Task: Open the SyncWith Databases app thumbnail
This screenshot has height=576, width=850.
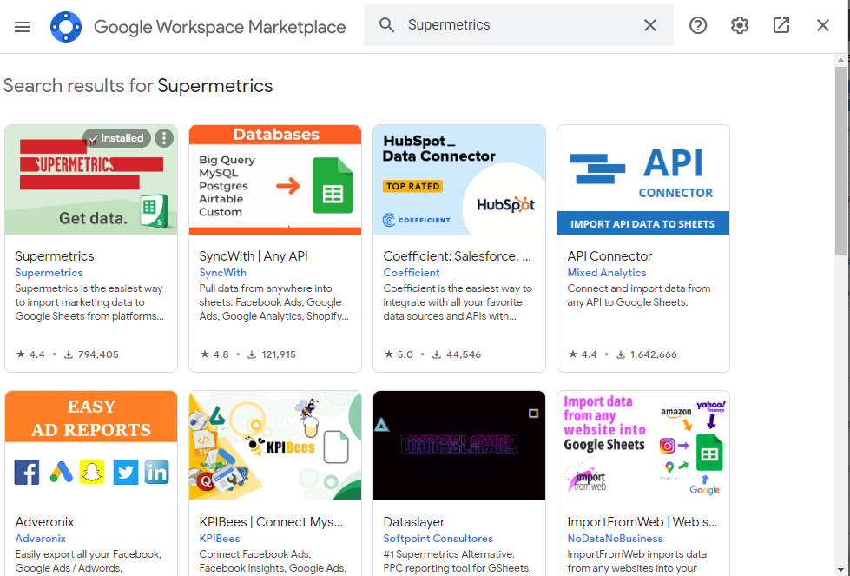Action: 274,180
